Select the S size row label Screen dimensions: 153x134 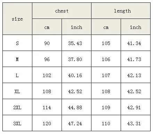[17, 43]
